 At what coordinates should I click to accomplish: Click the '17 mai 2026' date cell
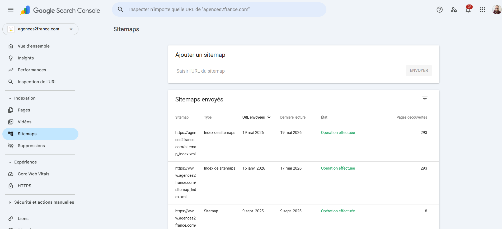(291, 168)
